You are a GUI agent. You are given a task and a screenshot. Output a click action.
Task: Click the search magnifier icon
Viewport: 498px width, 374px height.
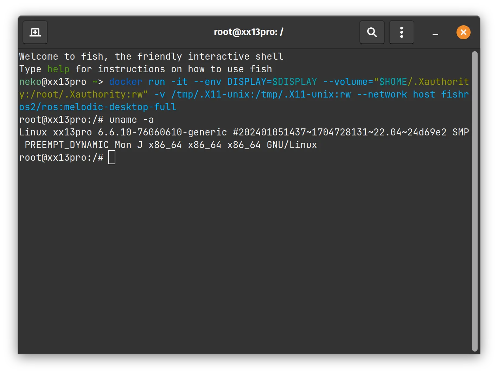coord(372,32)
